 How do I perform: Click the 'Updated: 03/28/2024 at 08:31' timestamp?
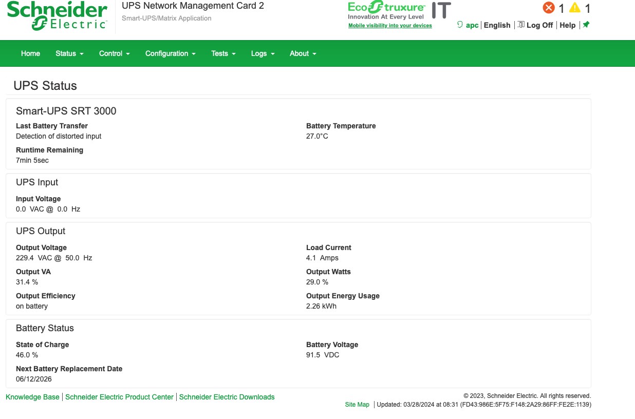point(417,405)
